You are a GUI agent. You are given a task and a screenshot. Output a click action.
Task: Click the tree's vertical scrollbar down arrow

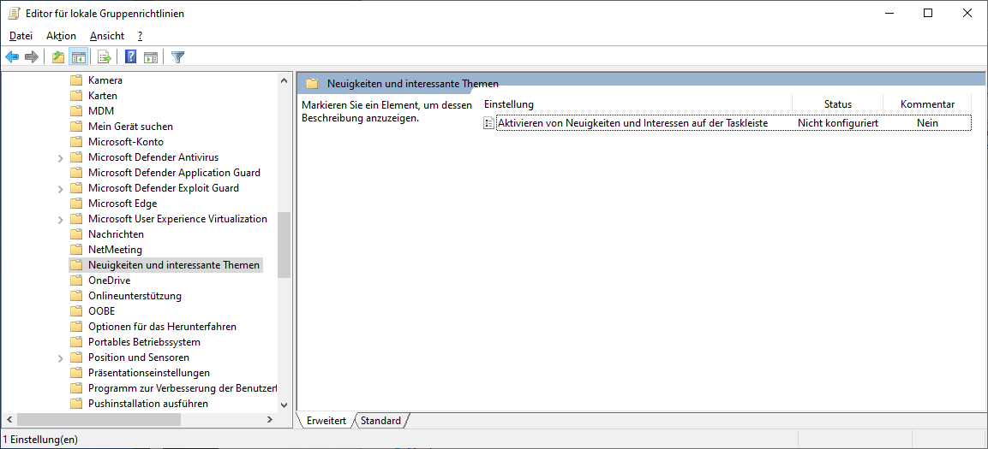pos(284,405)
